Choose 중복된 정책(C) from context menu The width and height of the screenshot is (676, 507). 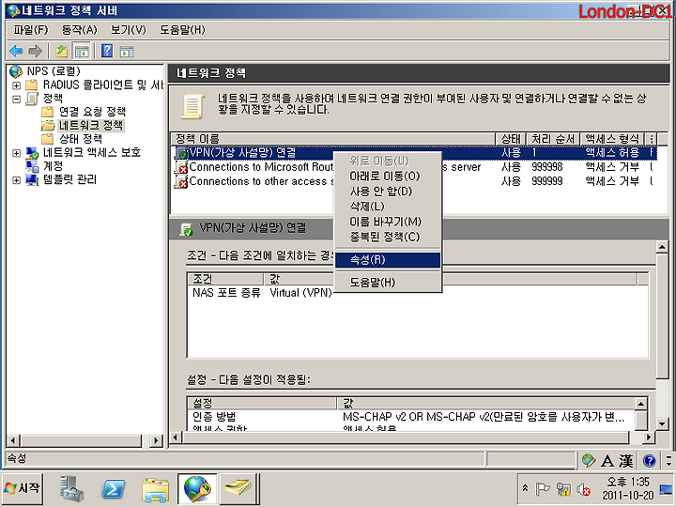click(388, 237)
